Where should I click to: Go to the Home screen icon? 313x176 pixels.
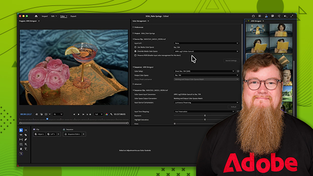tap(36, 16)
